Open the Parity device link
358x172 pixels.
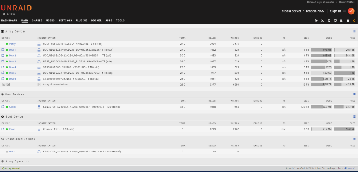[12, 44]
